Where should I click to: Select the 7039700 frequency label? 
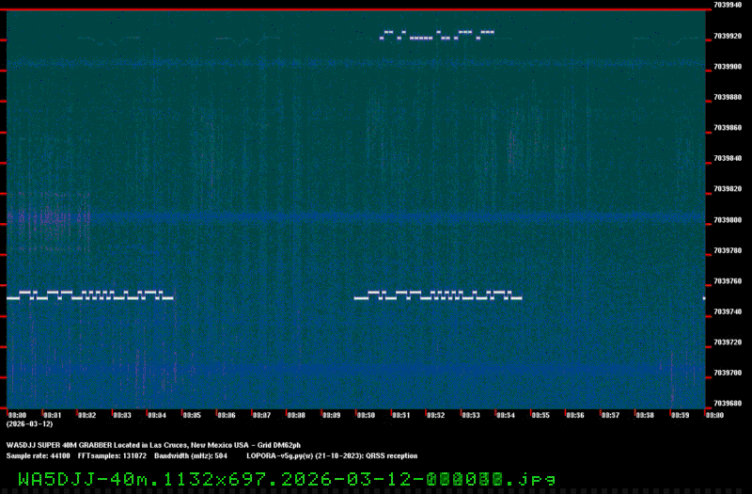(x=728, y=373)
